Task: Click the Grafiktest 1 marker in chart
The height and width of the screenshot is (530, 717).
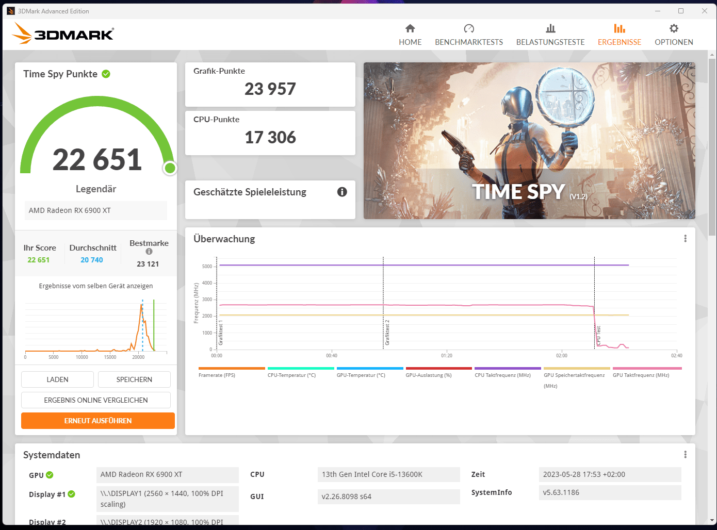Action: point(221,333)
